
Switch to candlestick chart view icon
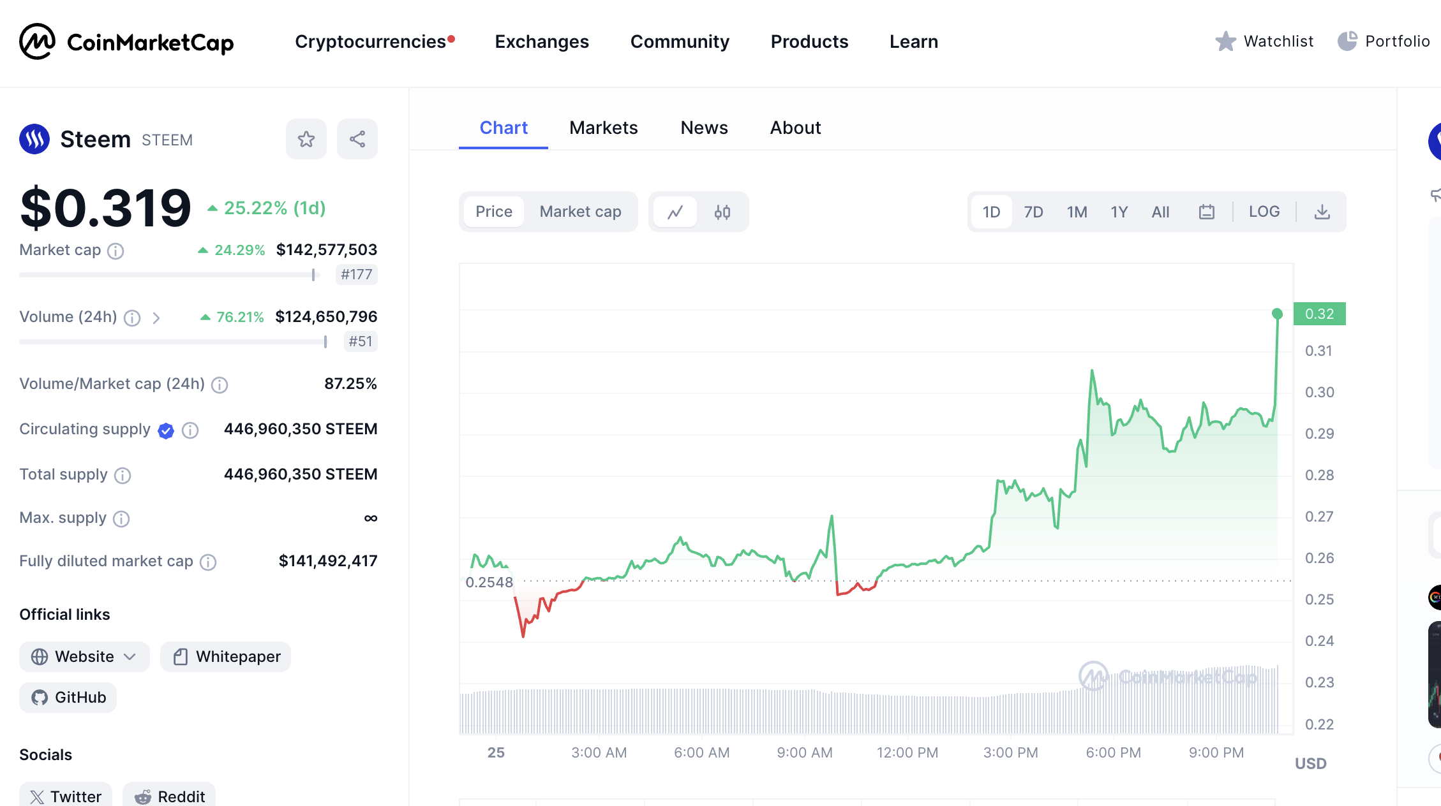(x=722, y=212)
